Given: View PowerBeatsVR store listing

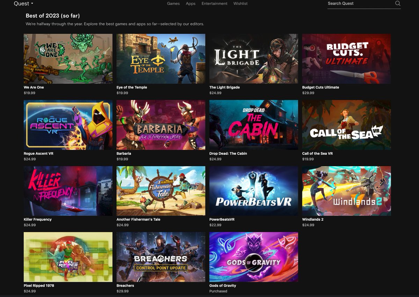Looking at the screenshot, I should click(253, 191).
